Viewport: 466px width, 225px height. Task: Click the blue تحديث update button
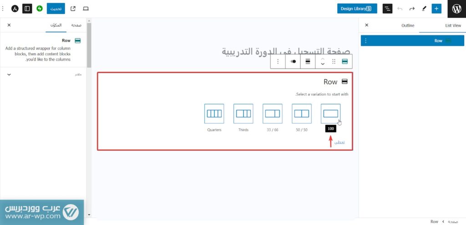point(56,9)
